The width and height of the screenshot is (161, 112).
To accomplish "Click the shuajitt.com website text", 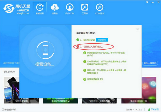I will (x=23, y=13).
